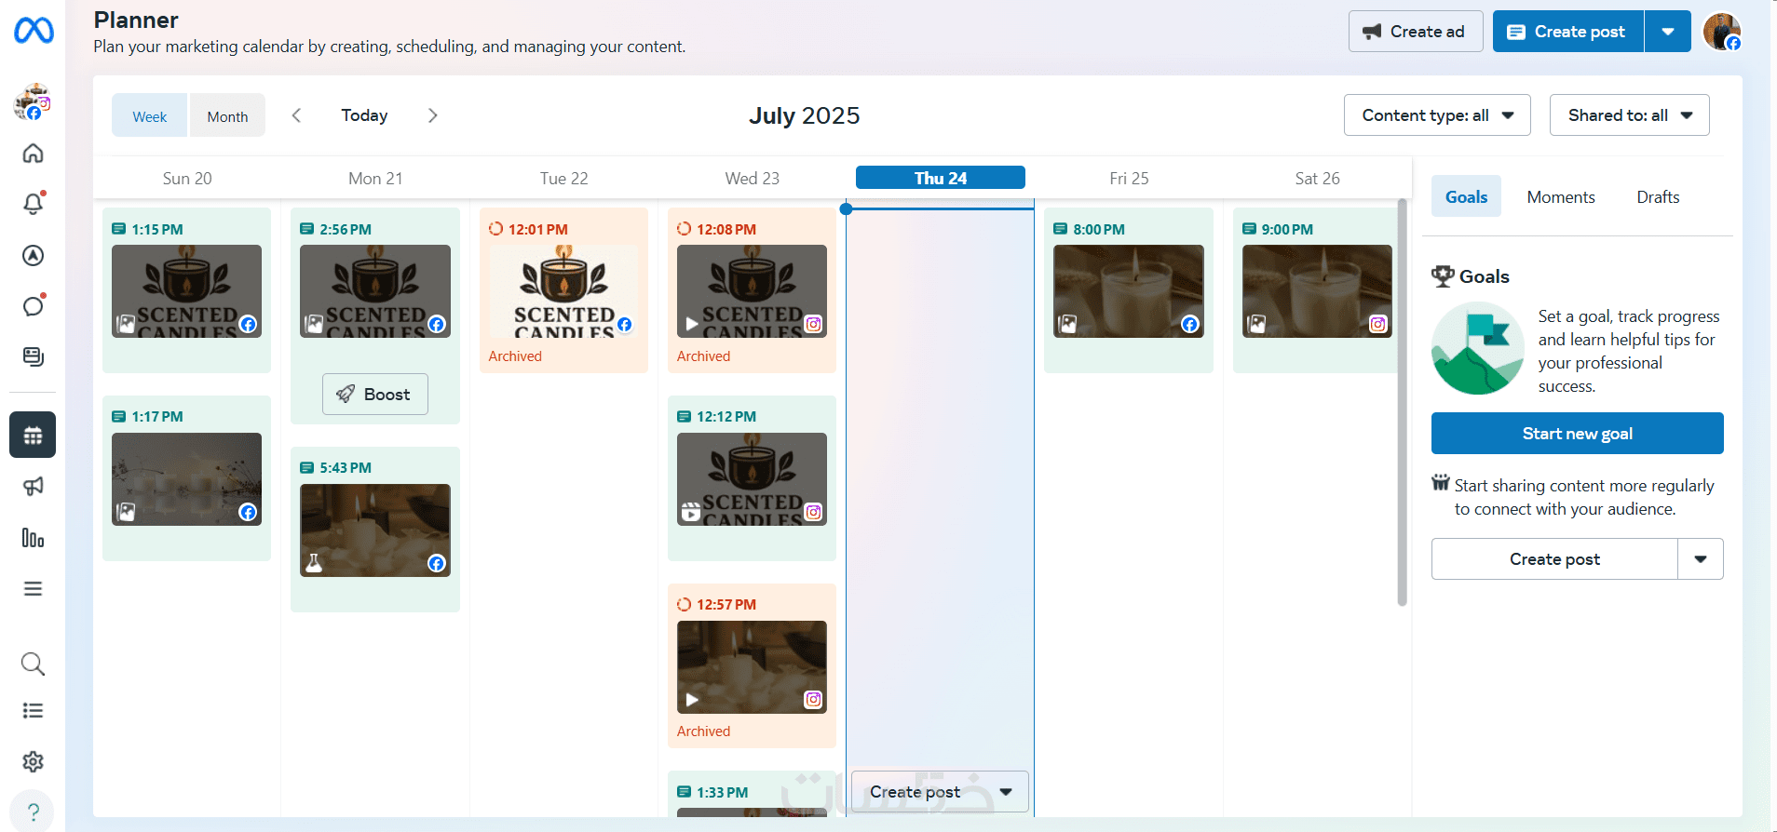Click the Create ad button
The height and width of the screenshot is (832, 1777).
tap(1416, 32)
